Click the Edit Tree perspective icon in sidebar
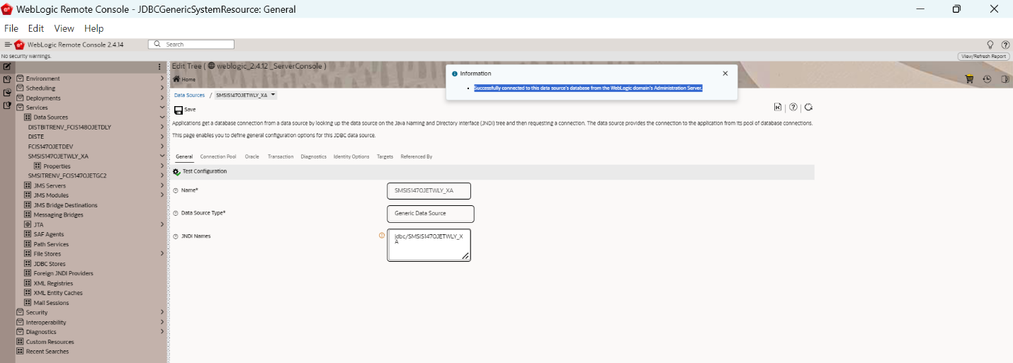 (x=7, y=67)
